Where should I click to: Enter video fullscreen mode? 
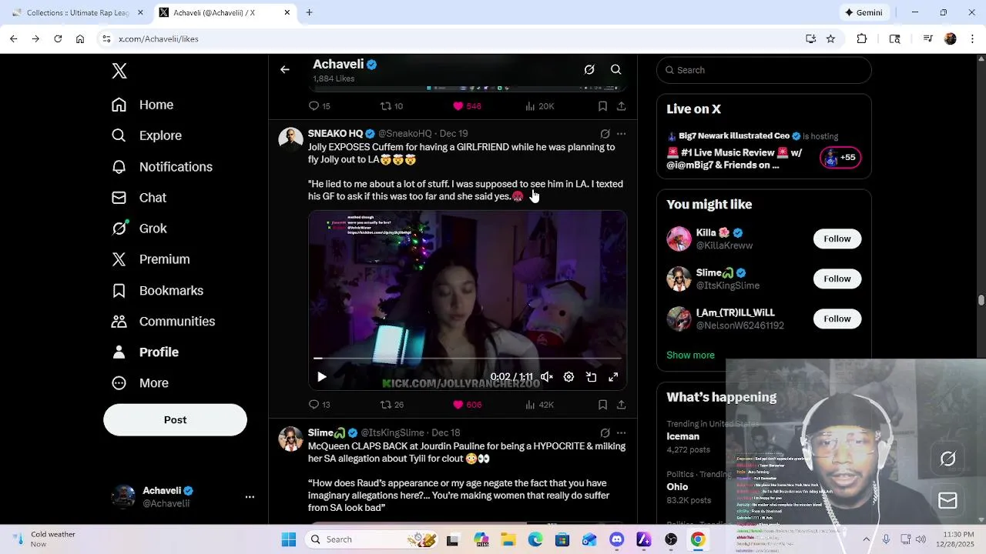coord(613,377)
